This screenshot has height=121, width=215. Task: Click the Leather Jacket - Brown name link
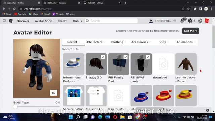pyautogui.click(x=186, y=79)
